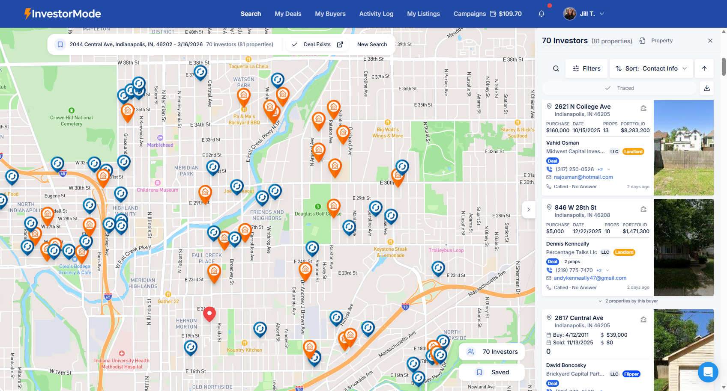Go to the Activity Log tab

pyautogui.click(x=376, y=13)
